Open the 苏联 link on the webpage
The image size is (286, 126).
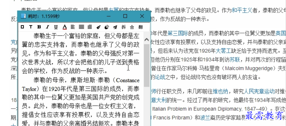pos(235,60)
